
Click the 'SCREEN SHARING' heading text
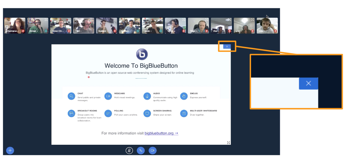pyautogui.click(x=163, y=111)
